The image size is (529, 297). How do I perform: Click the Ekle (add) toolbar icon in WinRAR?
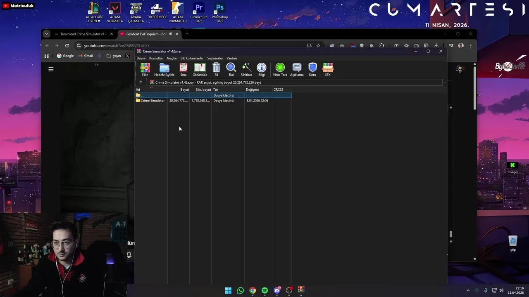(145, 69)
